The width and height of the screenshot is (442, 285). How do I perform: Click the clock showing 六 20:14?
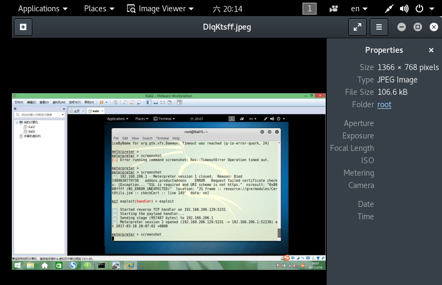(x=228, y=9)
